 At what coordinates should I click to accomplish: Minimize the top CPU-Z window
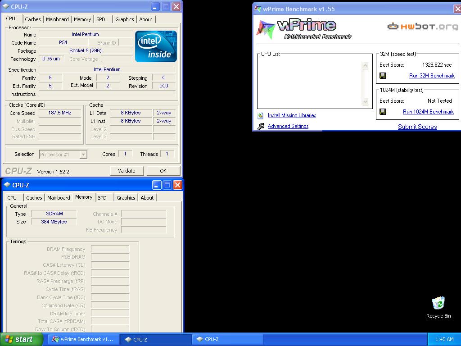(155, 6)
